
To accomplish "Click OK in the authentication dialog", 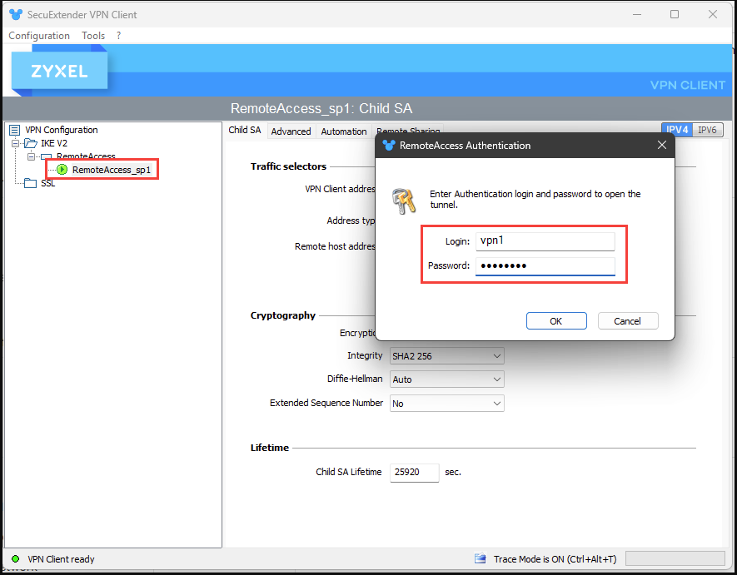I will coord(556,321).
